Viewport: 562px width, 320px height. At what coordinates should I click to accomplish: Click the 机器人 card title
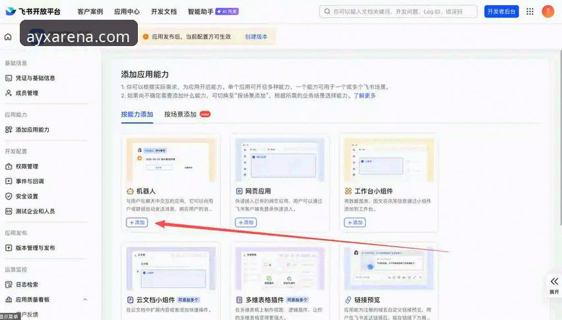146,191
